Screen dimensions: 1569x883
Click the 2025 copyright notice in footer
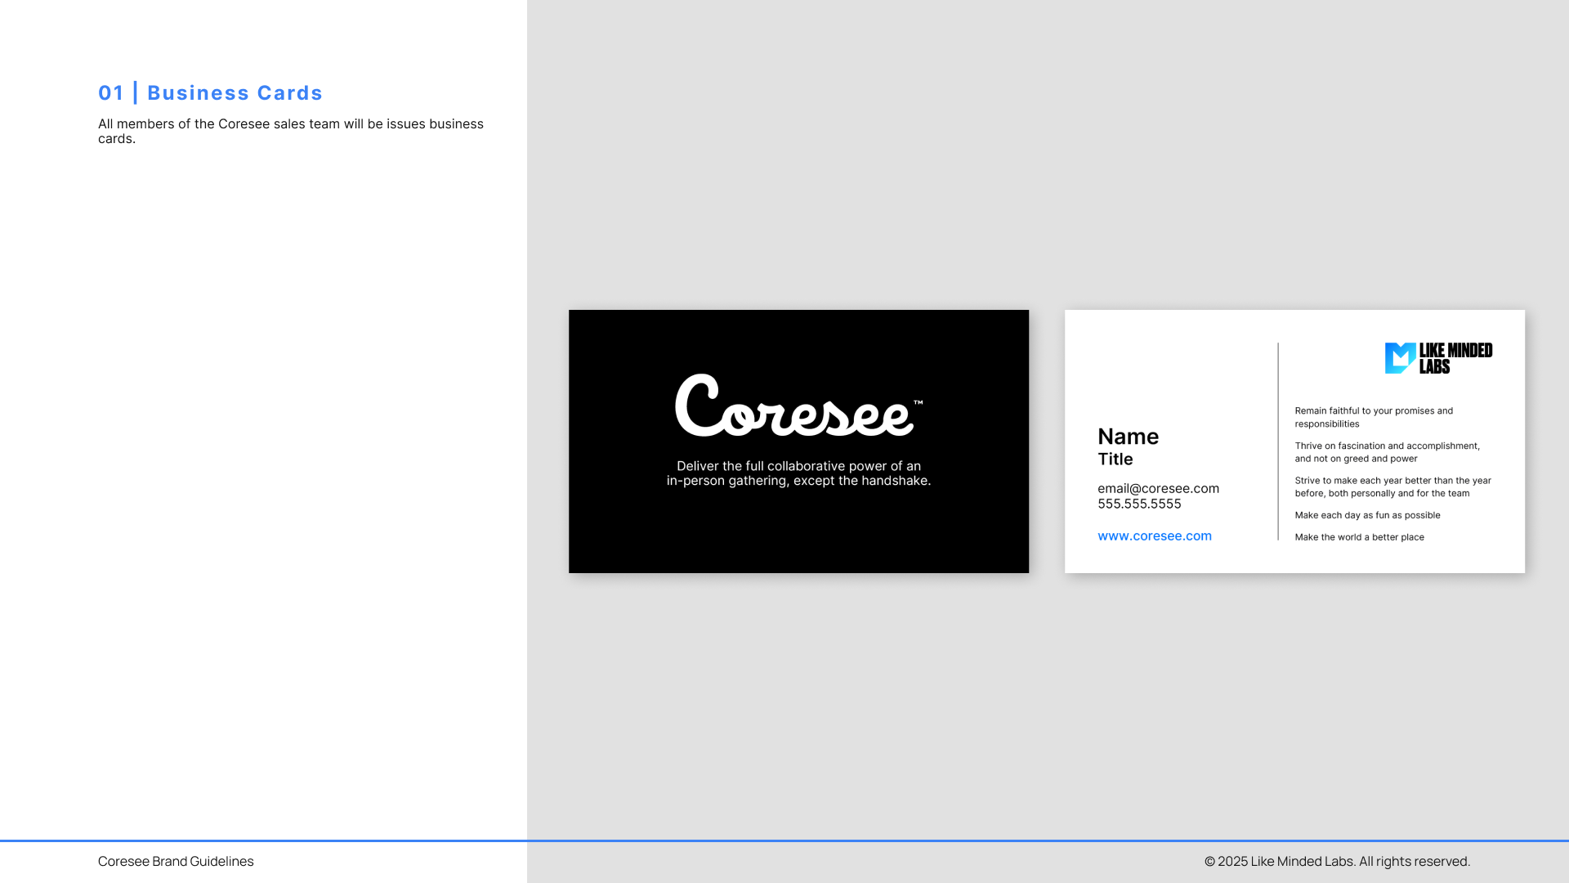(1337, 862)
